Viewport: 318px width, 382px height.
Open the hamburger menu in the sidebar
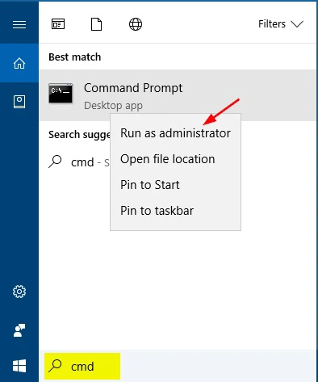[x=19, y=25]
